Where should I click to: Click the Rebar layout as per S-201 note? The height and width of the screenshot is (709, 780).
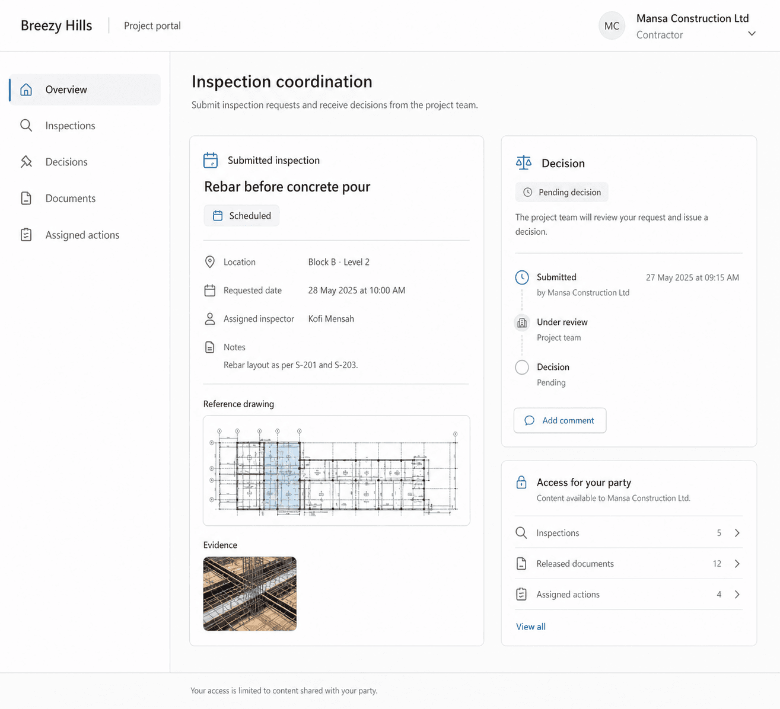291,365
